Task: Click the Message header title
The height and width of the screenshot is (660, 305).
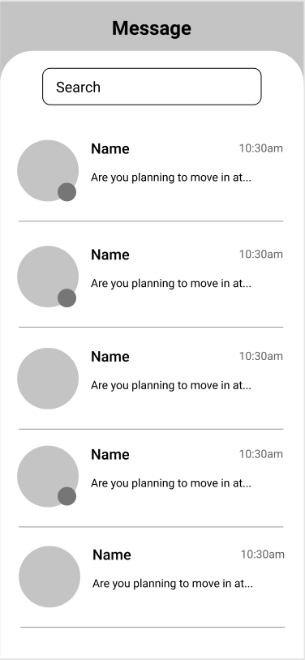Action: coord(152,28)
